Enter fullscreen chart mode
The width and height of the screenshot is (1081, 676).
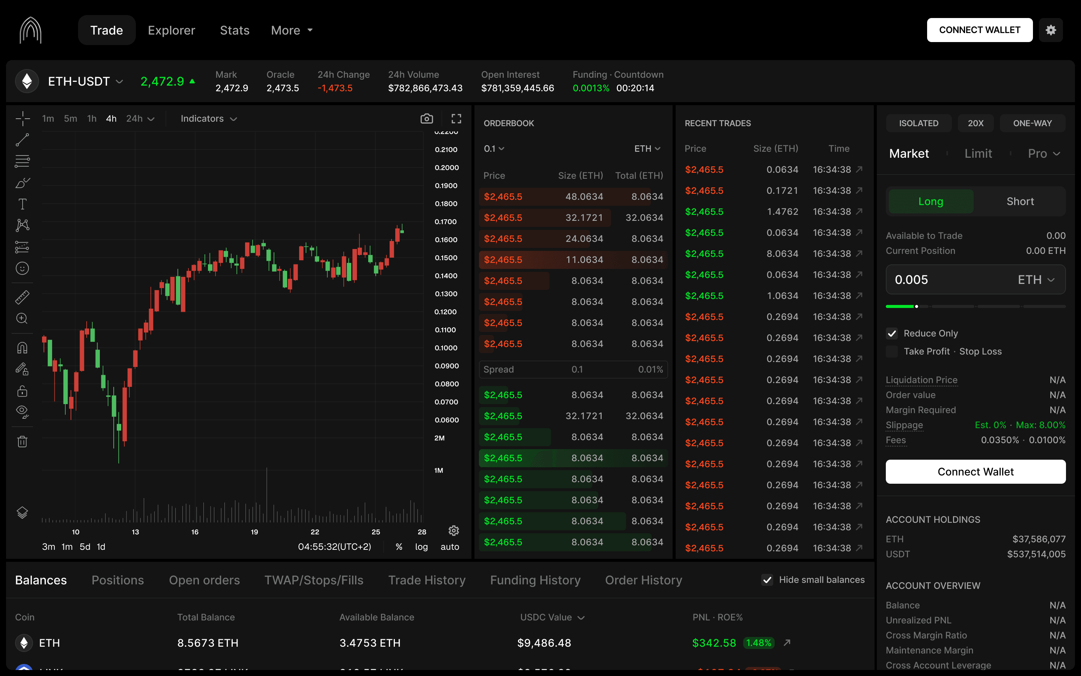coord(456,118)
